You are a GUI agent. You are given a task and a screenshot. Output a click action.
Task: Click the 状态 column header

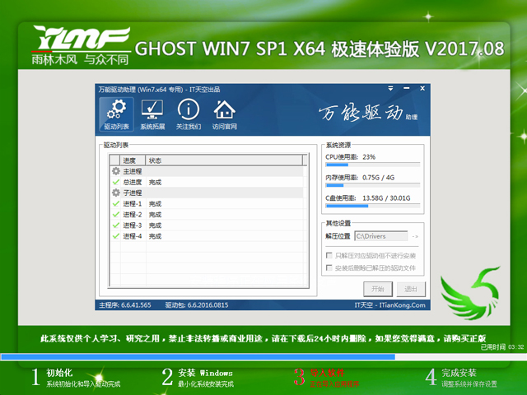pyautogui.click(x=224, y=160)
